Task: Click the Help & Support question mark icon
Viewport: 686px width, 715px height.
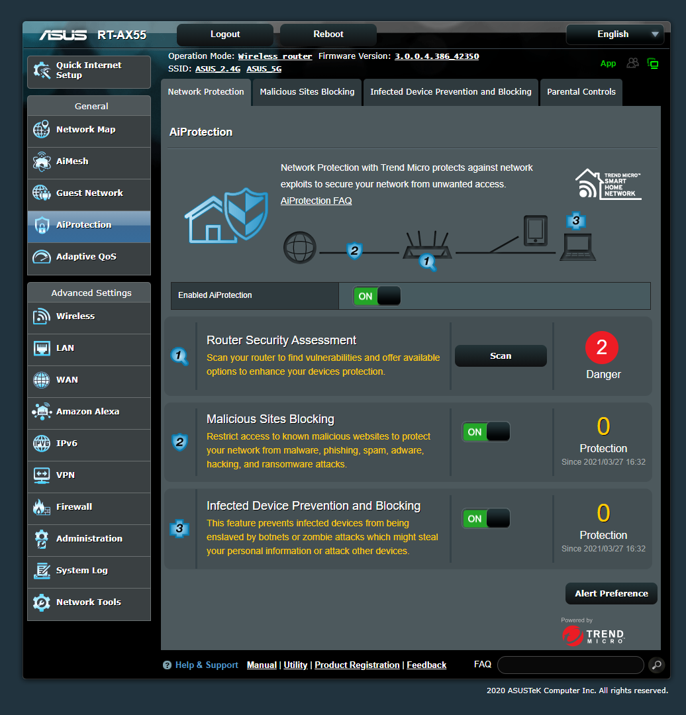Action: coord(167,665)
